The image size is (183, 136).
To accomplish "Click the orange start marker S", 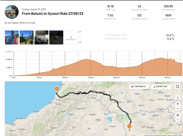I will (x=56, y=89).
